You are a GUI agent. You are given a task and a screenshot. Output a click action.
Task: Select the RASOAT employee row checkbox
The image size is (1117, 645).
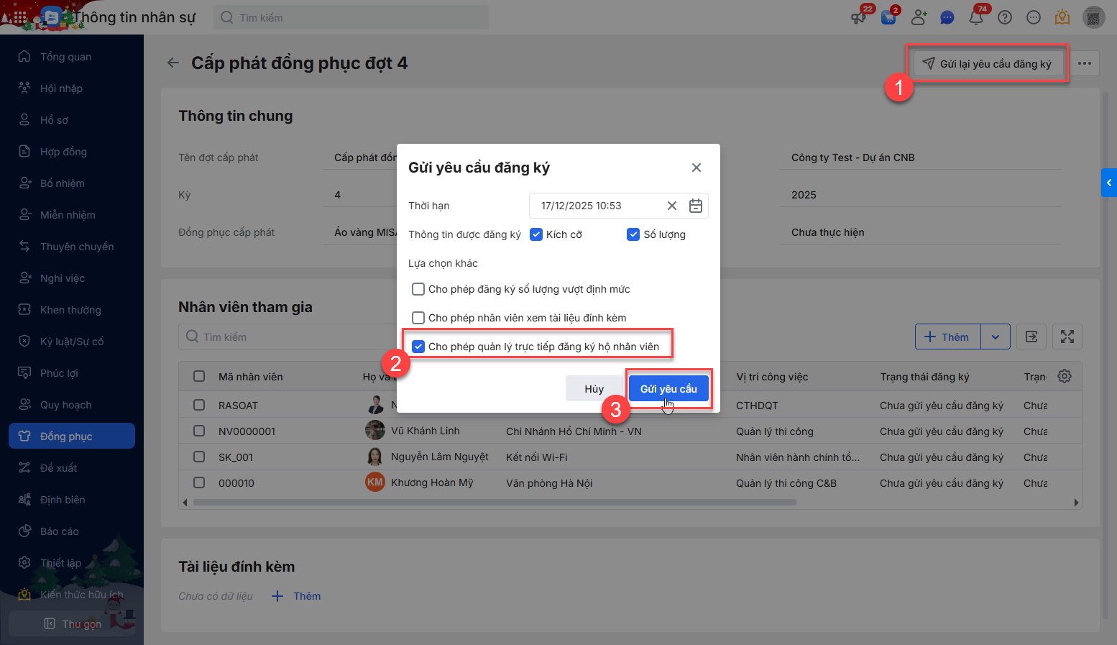coord(199,406)
